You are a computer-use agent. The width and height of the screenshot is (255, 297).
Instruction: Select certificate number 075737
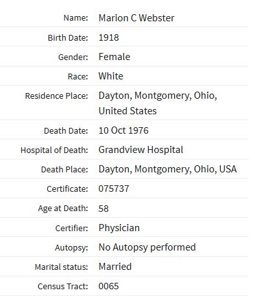(114, 189)
